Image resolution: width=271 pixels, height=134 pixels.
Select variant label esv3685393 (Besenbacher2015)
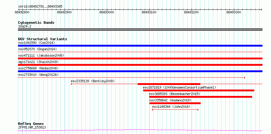tap(174, 94)
